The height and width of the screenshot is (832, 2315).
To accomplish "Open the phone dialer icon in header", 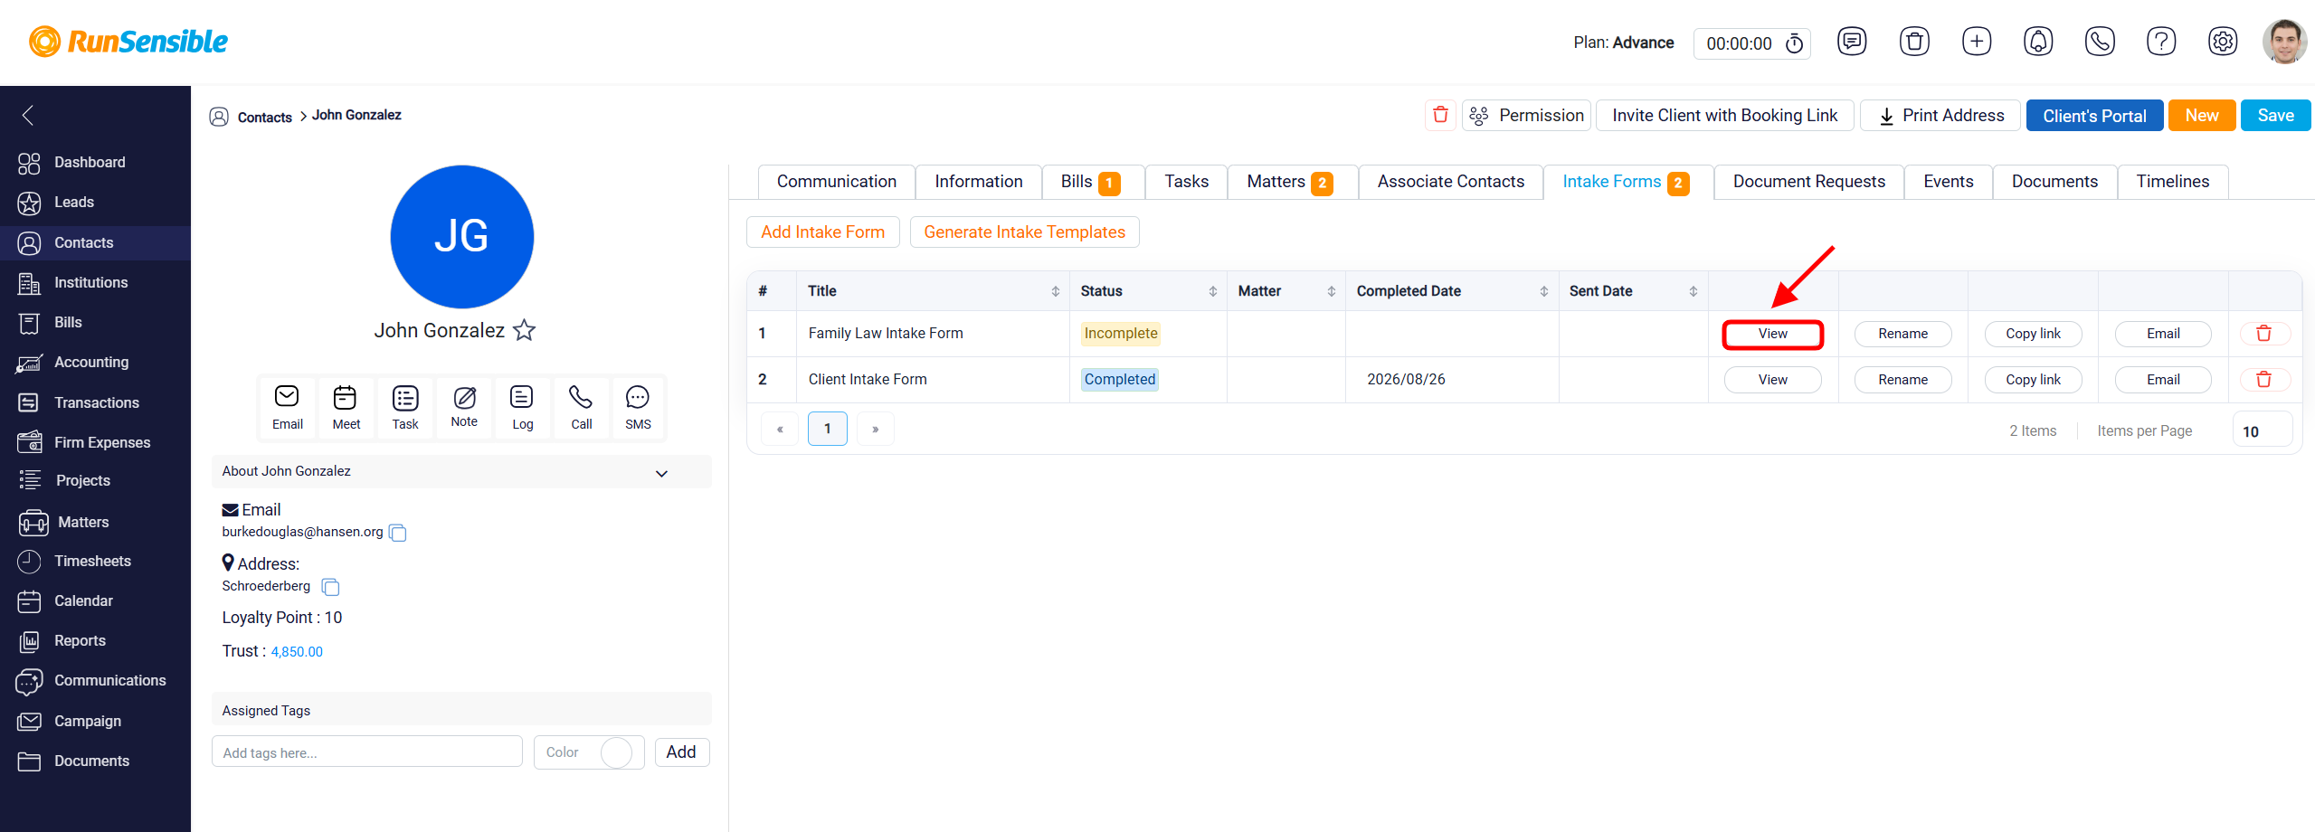I will [x=2099, y=42].
